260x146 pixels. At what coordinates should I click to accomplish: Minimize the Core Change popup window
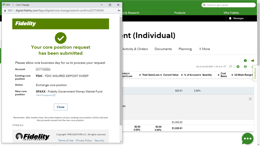(102, 5)
